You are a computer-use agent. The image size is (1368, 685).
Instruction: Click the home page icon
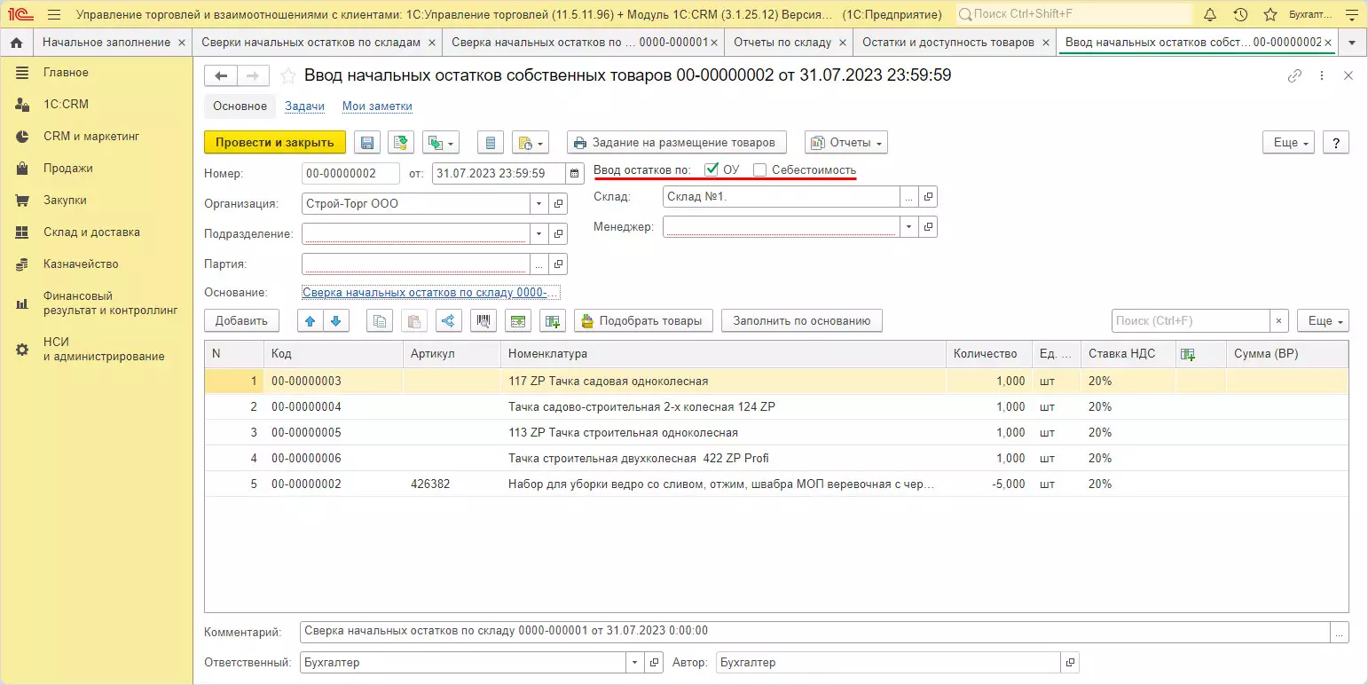tap(16, 43)
